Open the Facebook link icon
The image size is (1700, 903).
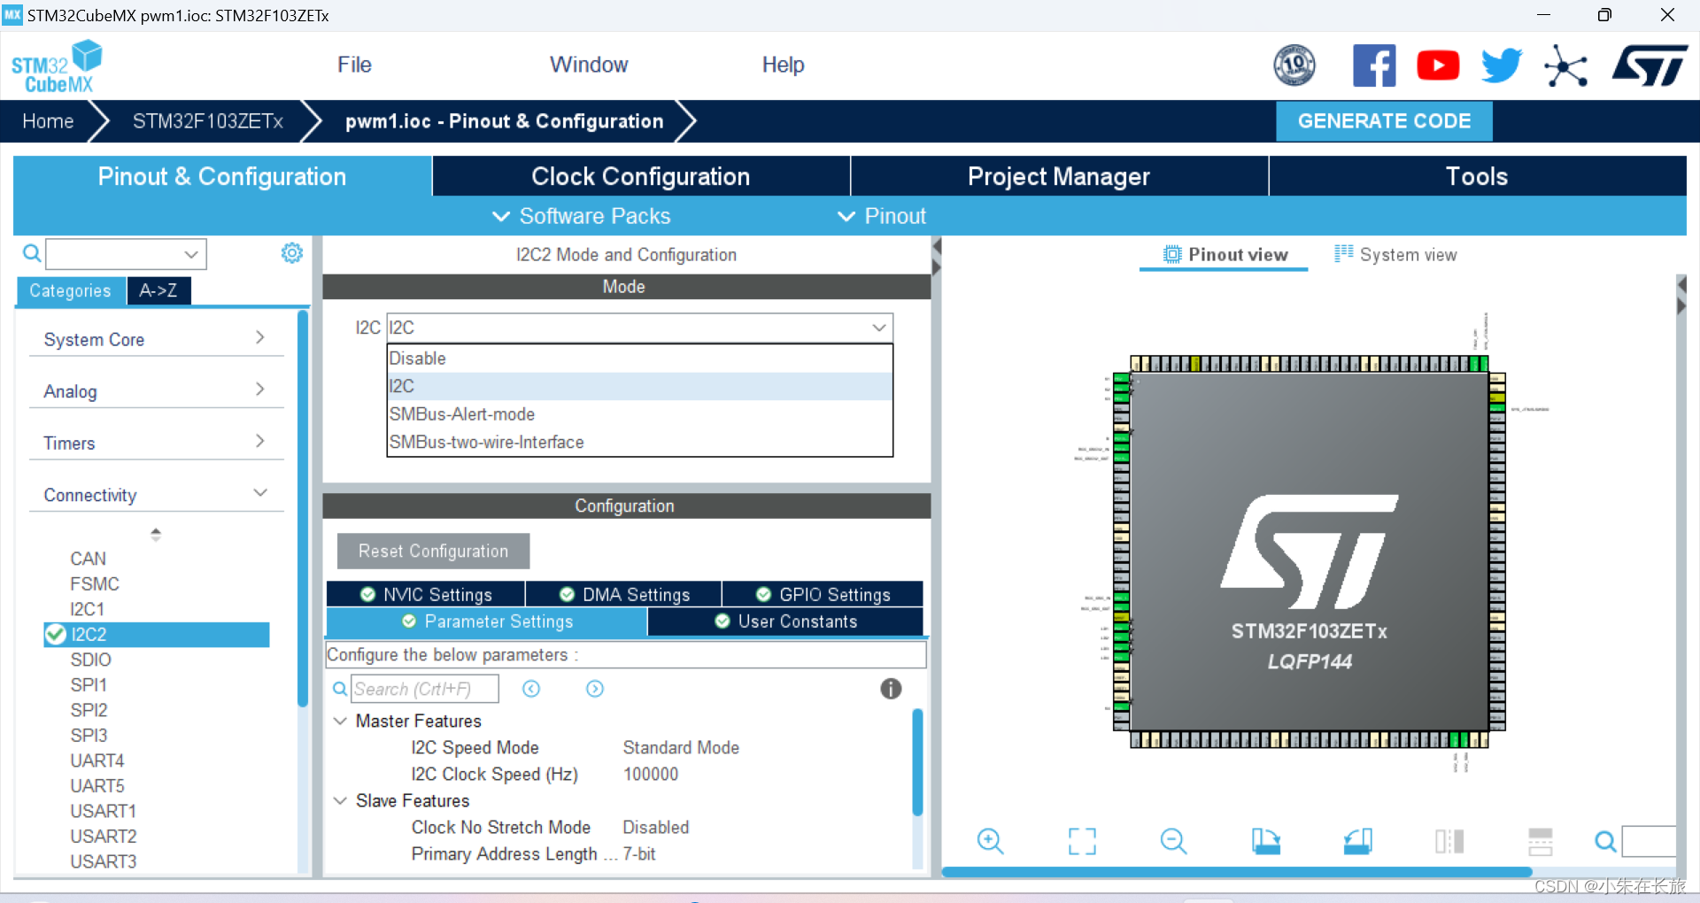pos(1374,66)
